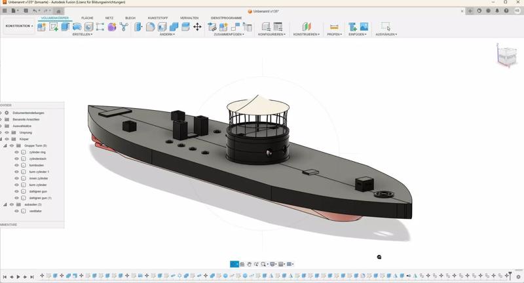Screen dimensions: 524x283
Task: Open the user profile HS button
Action: click(517, 10)
